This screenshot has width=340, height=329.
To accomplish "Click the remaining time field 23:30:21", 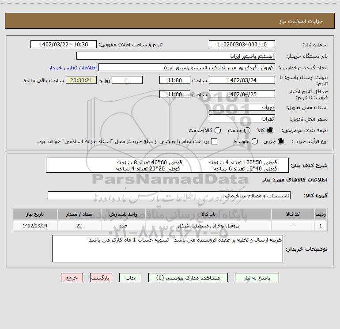I will (81, 80).
